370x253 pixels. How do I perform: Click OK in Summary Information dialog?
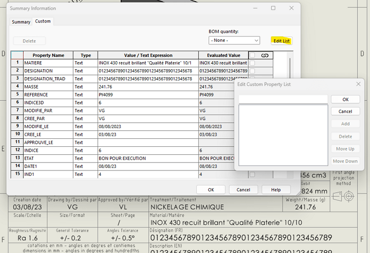point(211,190)
